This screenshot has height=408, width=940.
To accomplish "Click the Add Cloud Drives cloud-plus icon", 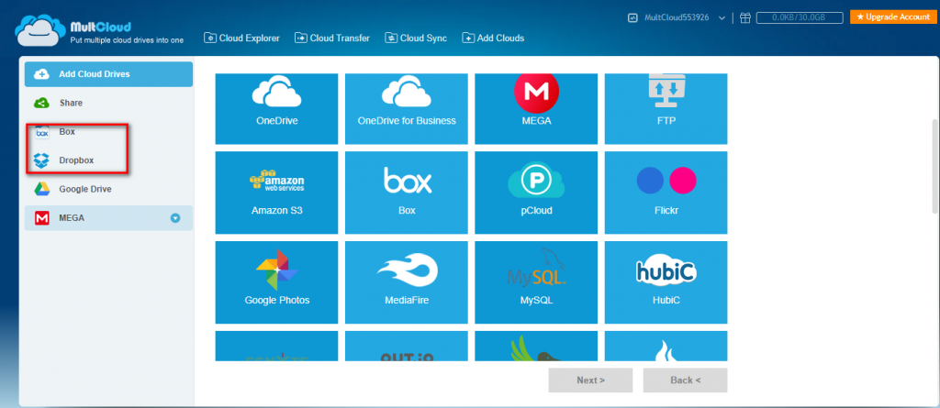I will 41,74.
